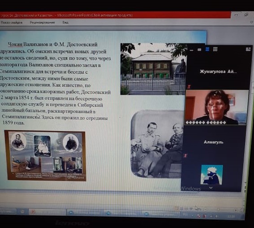Screen dimensions: 254x228
Task: Switch to Normal view in status bar
Action: coord(177,209)
